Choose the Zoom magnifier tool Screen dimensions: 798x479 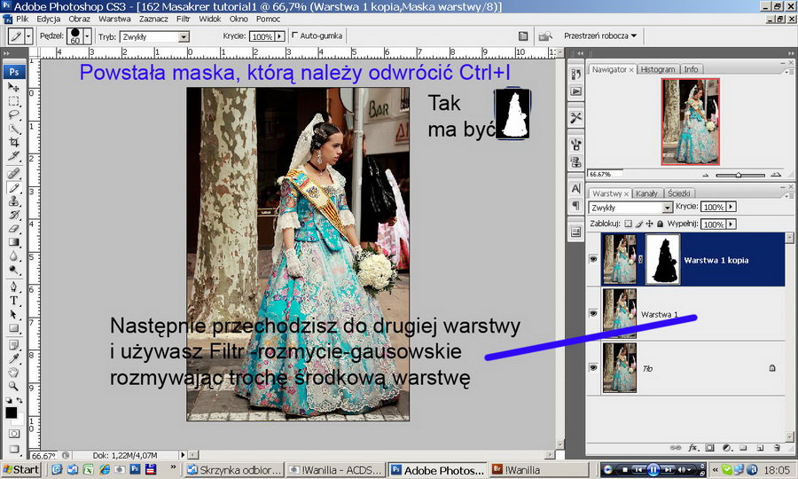[x=14, y=386]
